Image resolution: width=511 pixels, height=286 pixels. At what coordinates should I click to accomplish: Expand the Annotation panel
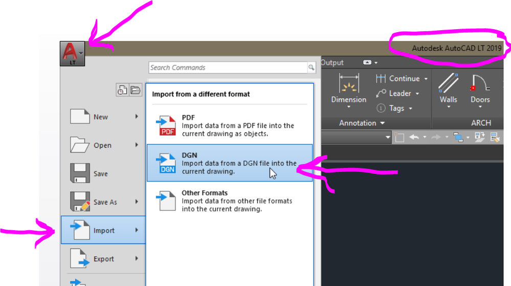click(362, 123)
